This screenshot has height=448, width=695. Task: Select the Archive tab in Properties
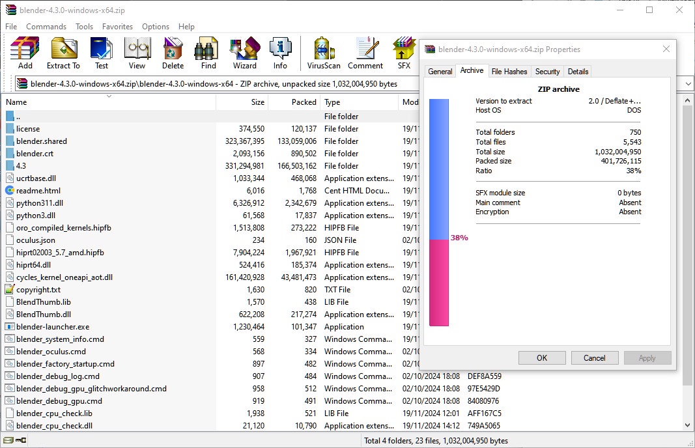click(472, 70)
